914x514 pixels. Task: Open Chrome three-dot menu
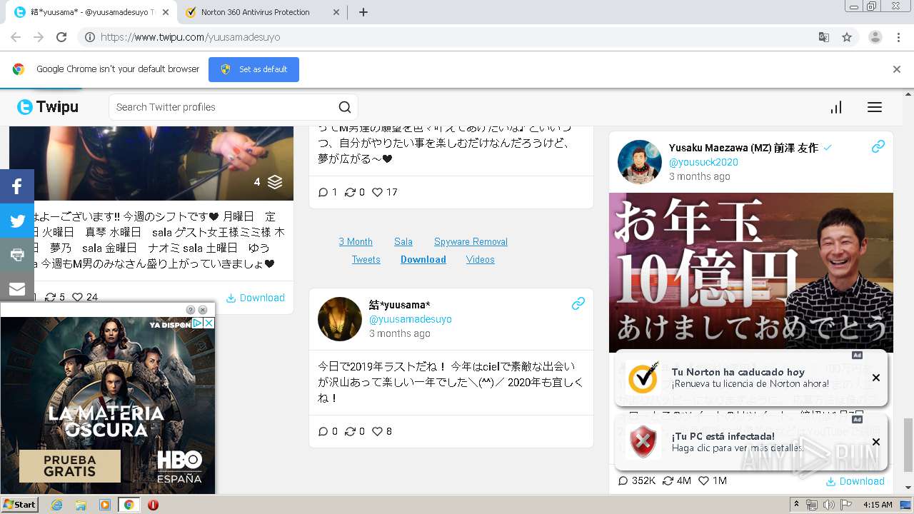point(899,37)
